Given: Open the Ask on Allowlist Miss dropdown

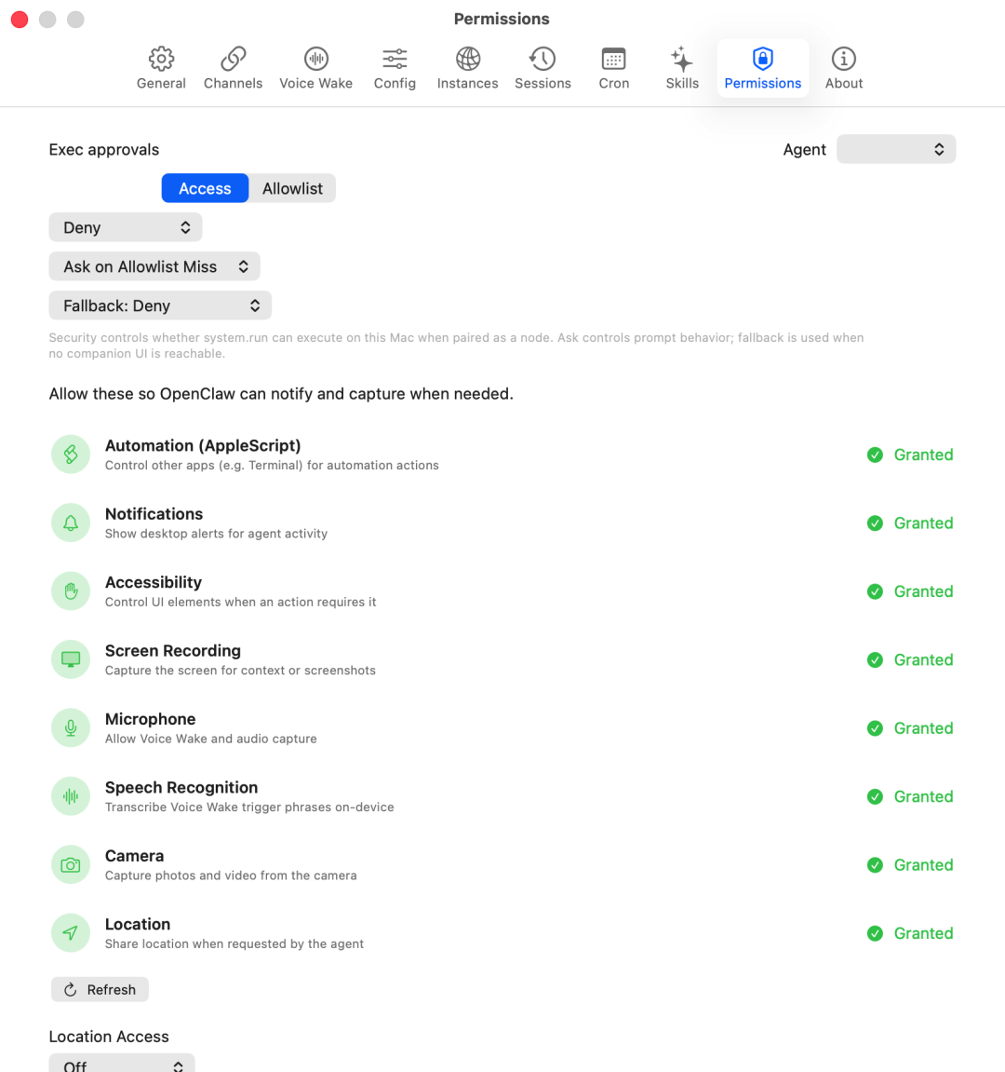Looking at the screenshot, I should pos(154,266).
